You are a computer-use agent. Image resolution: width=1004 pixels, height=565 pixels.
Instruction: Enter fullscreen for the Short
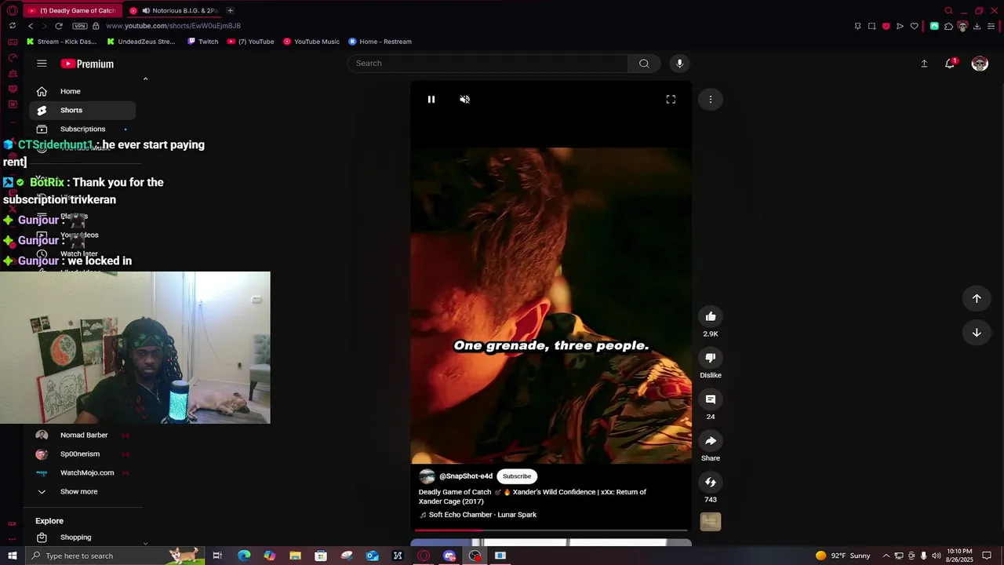[x=671, y=100]
